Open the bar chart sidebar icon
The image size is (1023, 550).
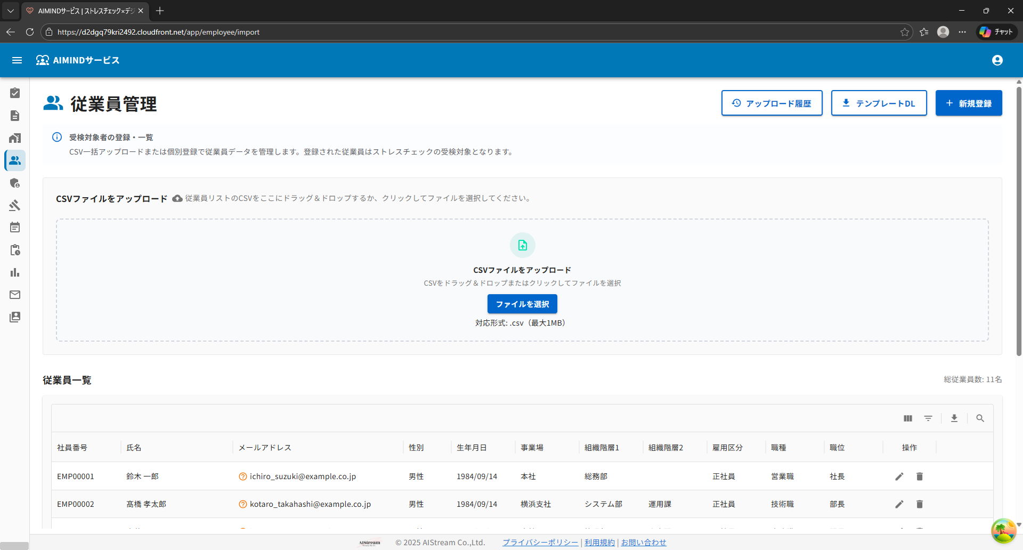[x=15, y=272]
